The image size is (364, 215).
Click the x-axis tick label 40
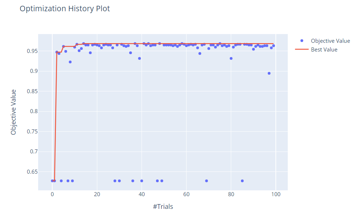(142, 195)
